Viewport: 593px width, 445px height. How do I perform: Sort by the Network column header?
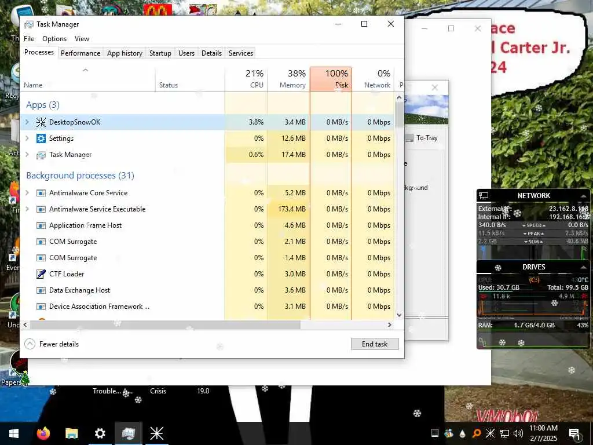(x=374, y=79)
